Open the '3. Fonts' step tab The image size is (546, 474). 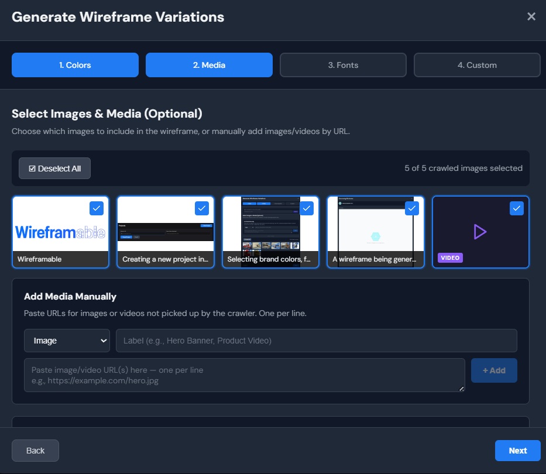pyautogui.click(x=343, y=64)
